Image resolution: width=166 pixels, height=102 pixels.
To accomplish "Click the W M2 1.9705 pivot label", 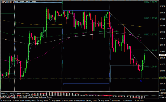I will [150, 35].
